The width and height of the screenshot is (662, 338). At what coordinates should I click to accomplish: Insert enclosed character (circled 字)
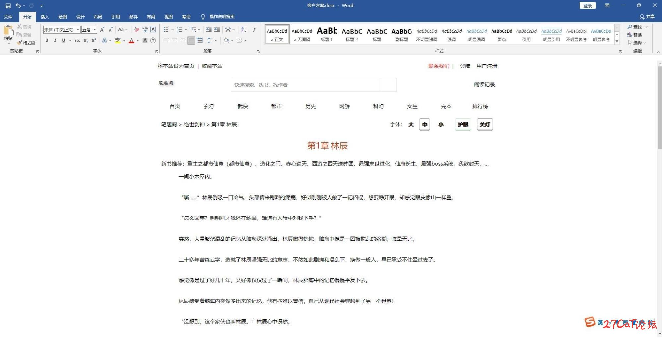click(x=153, y=40)
